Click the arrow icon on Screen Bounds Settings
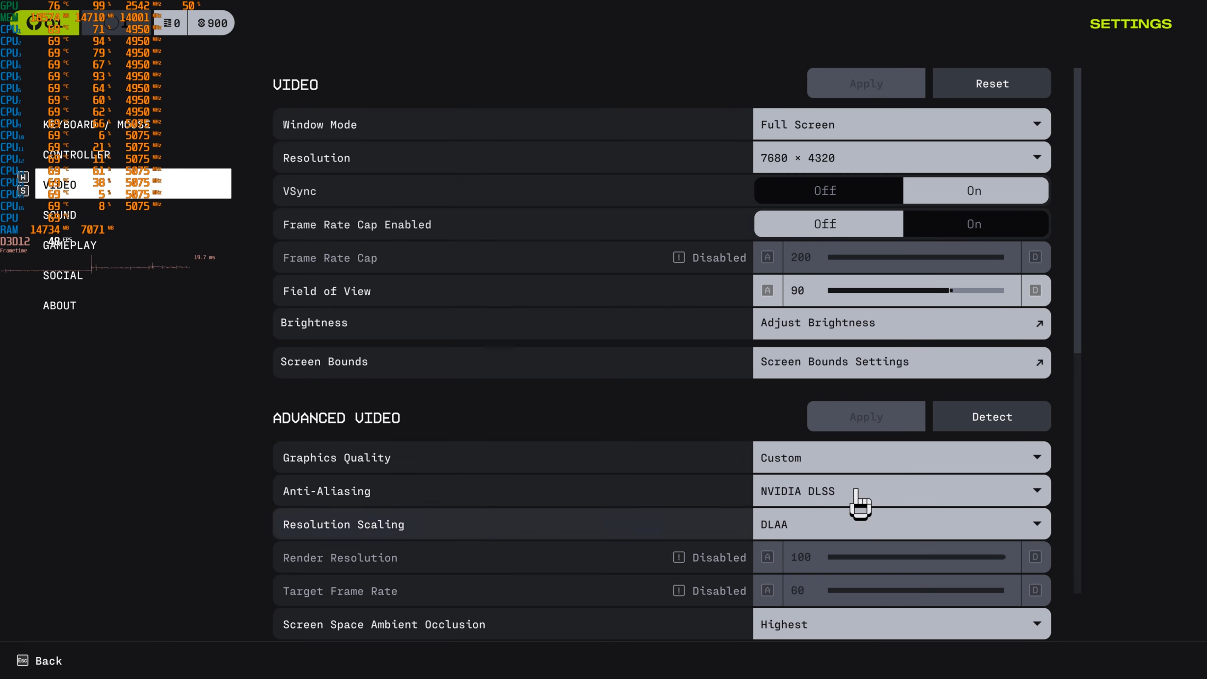 (x=1039, y=362)
